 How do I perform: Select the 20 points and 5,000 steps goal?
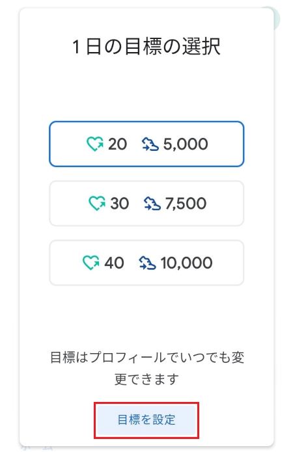146,144
